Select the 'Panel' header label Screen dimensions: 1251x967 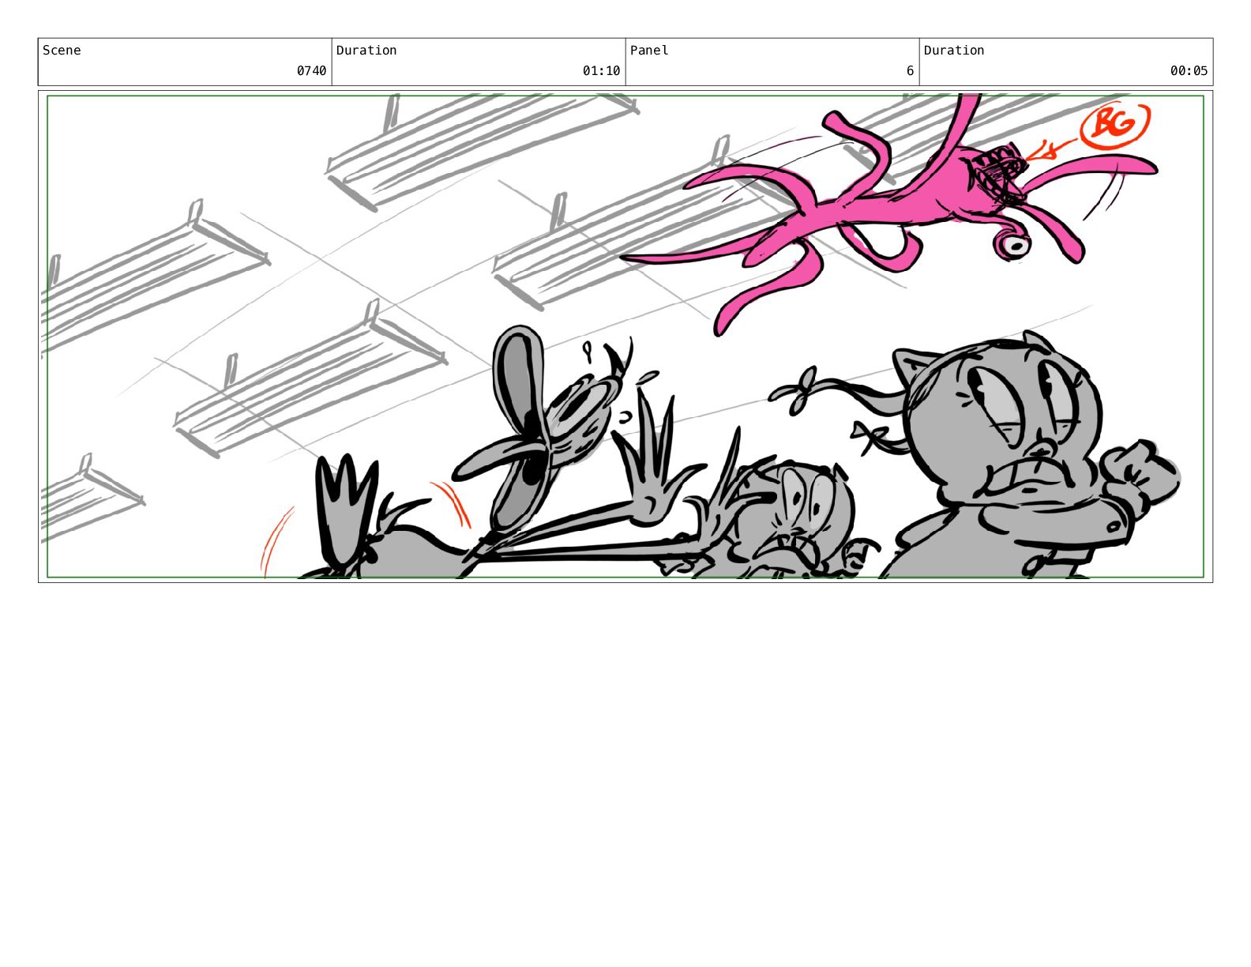(x=649, y=51)
